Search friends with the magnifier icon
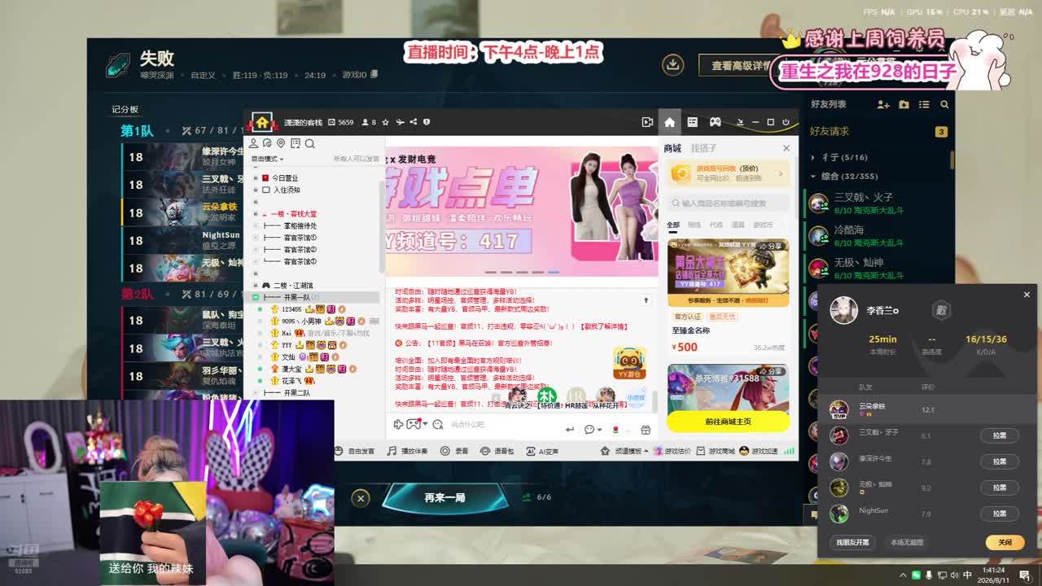 pos(944,104)
